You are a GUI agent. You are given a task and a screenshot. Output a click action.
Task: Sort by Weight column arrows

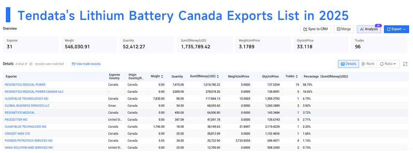(x=162, y=76)
